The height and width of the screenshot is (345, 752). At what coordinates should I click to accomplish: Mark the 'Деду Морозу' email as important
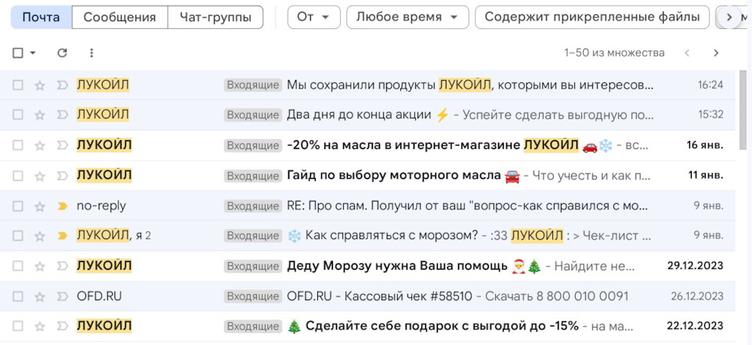click(63, 266)
